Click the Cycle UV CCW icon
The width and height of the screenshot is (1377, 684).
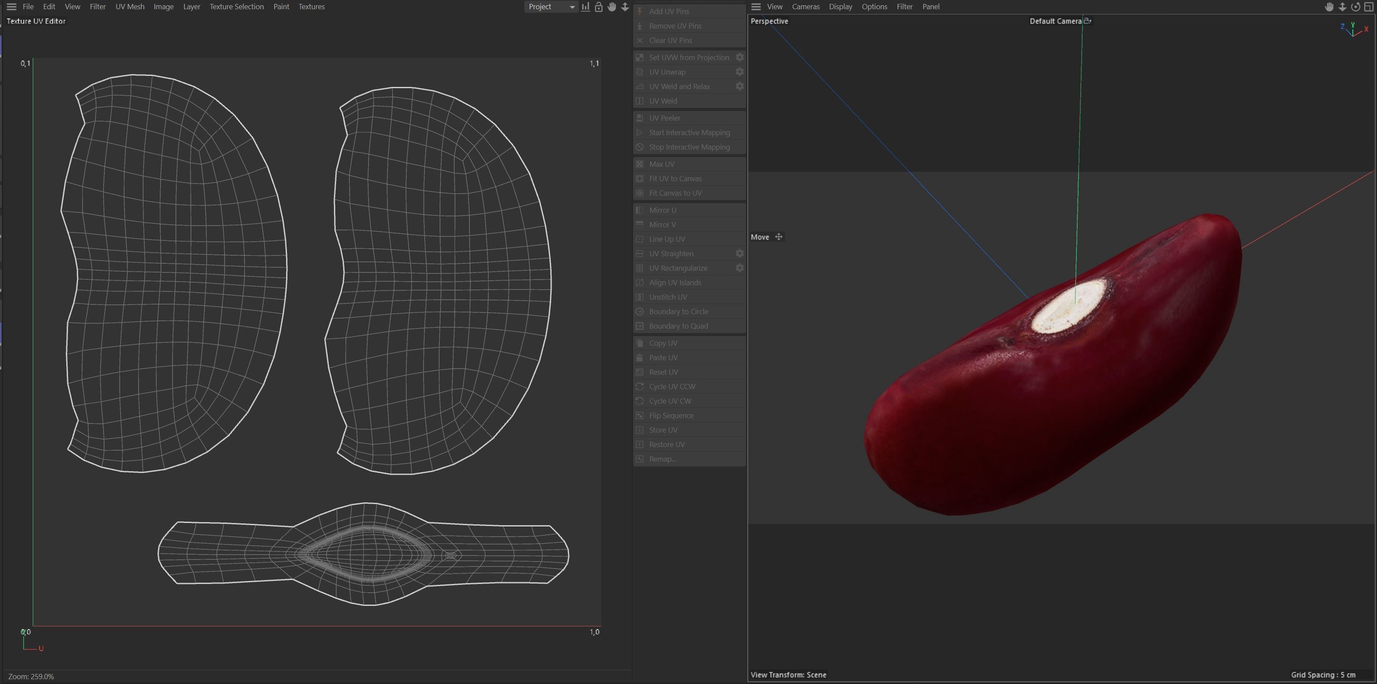point(640,386)
